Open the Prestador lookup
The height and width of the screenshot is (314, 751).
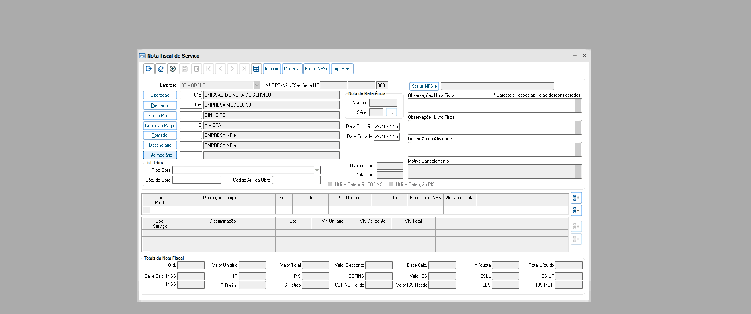click(x=160, y=105)
